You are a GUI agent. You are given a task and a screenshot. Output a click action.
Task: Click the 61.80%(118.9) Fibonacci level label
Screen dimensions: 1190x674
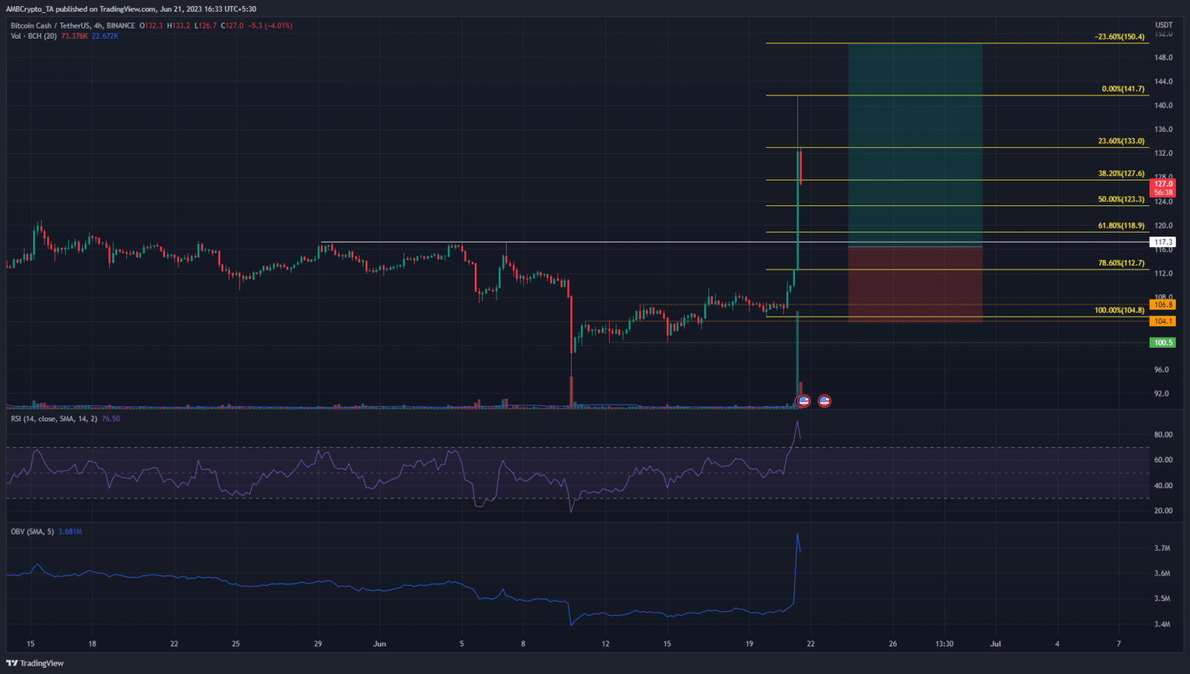click(1121, 226)
